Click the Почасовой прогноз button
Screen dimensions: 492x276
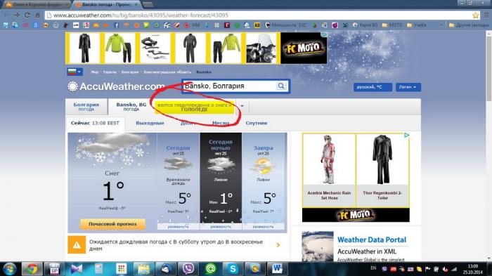click(112, 224)
